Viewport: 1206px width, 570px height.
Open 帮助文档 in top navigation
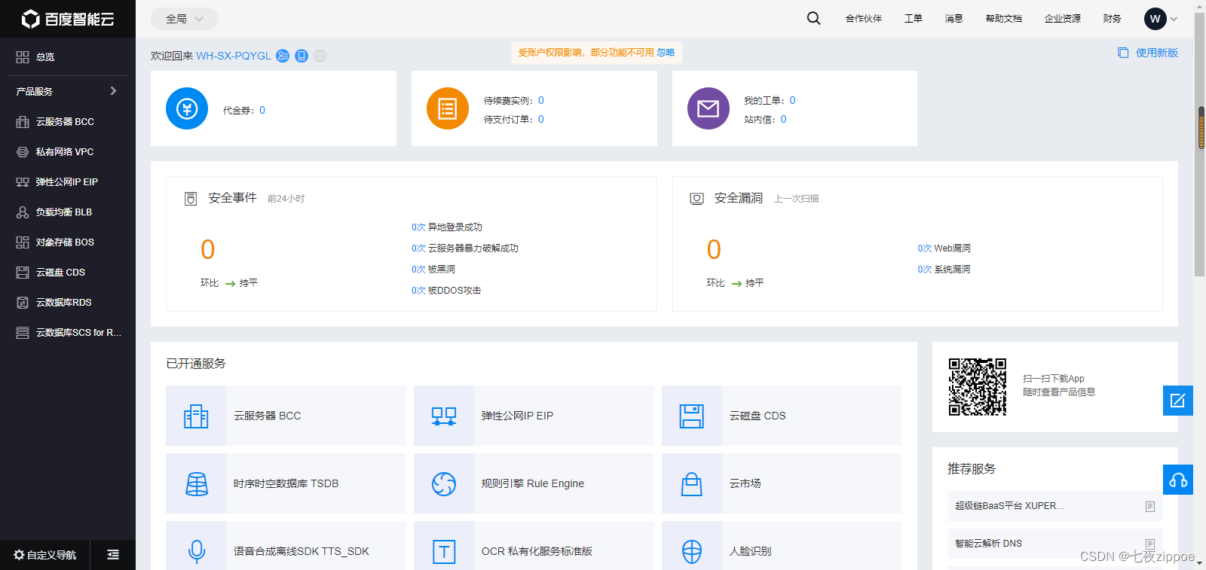click(x=1004, y=19)
